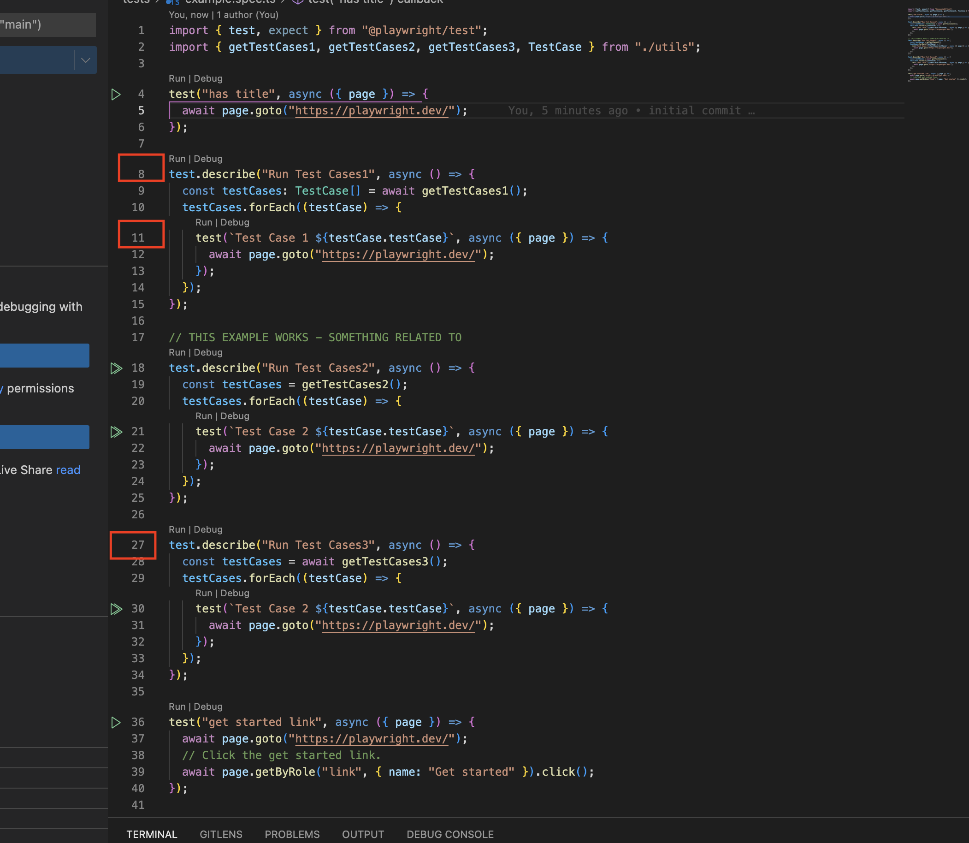Click the minimap to navigate the file
The height and width of the screenshot is (843, 969).
(936, 42)
